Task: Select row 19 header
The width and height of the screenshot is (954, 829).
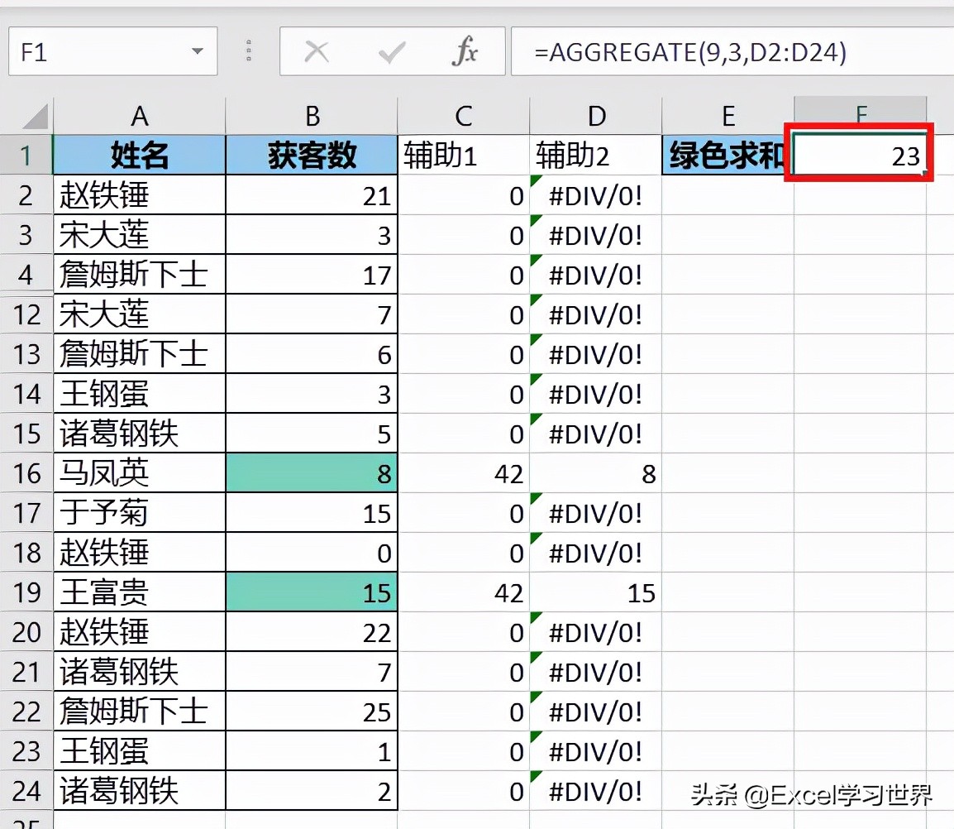Action: coord(26,592)
